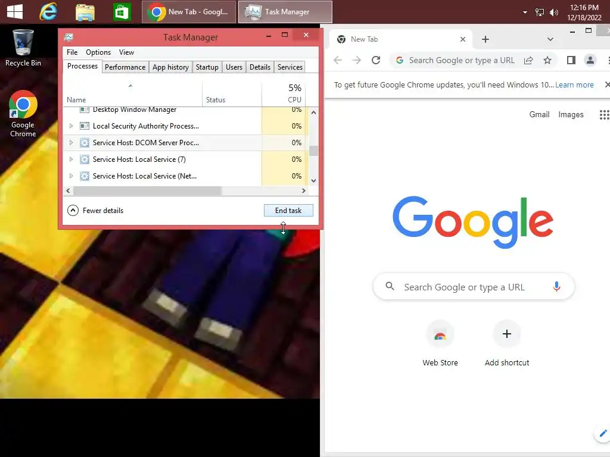Expand Service Host: Local Service (7) row
This screenshot has height=457, width=610.
point(71,159)
